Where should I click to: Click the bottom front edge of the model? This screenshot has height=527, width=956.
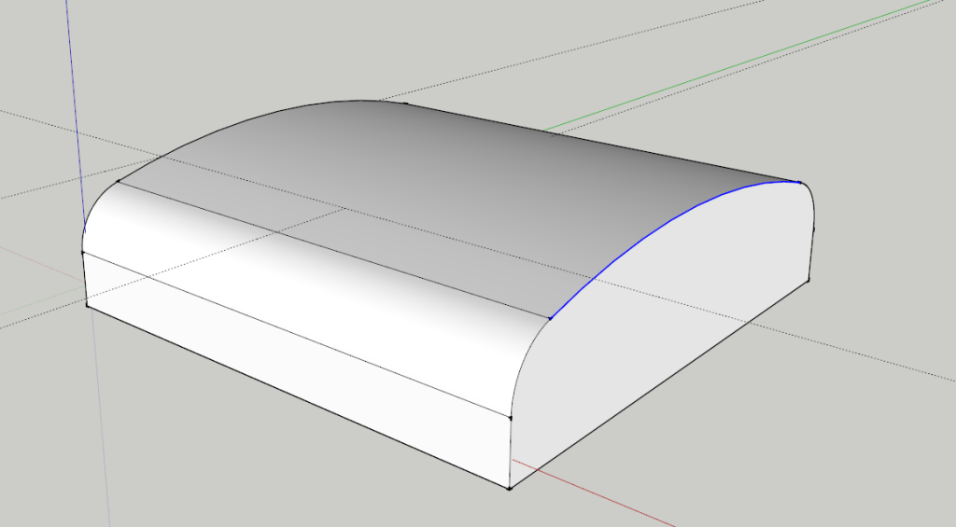[x=299, y=396]
